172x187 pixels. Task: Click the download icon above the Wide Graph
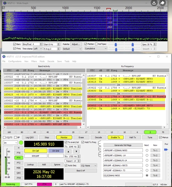click(x=154, y=3)
